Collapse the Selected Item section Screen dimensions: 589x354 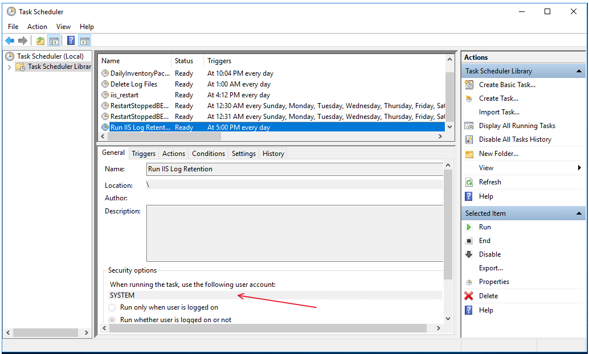[x=579, y=213]
